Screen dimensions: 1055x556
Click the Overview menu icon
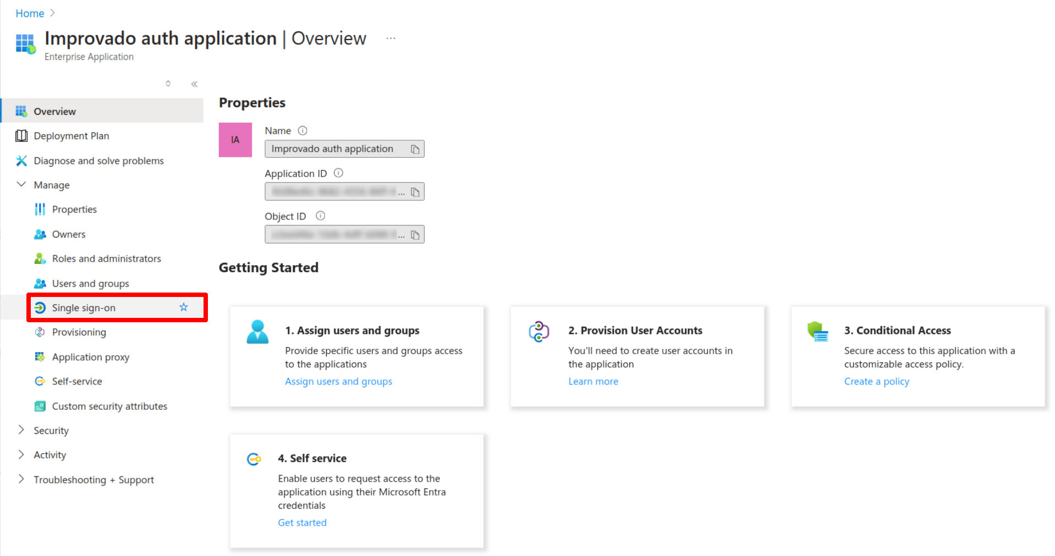[21, 111]
